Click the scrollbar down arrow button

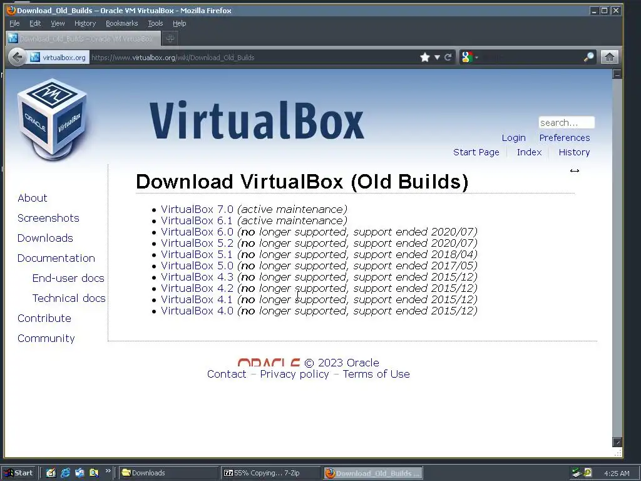tap(617, 442)
